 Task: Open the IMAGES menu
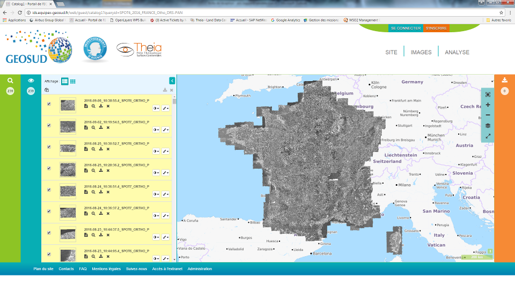click(421, 52)
